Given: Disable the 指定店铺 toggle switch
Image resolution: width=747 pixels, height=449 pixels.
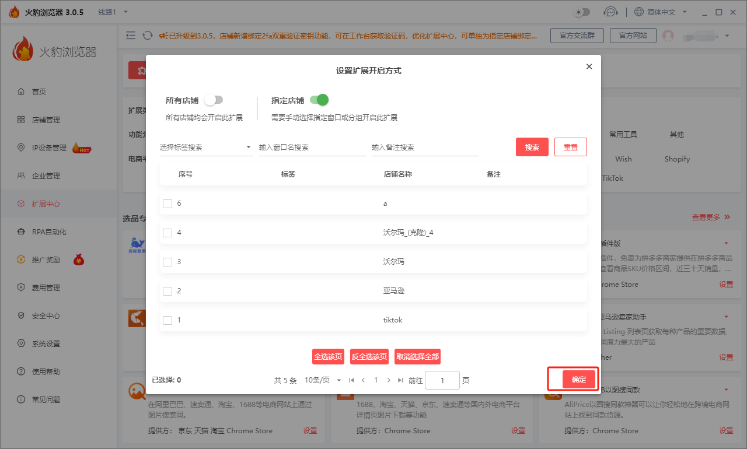Looking at the screenshot, I should click(x=318, y=100).
